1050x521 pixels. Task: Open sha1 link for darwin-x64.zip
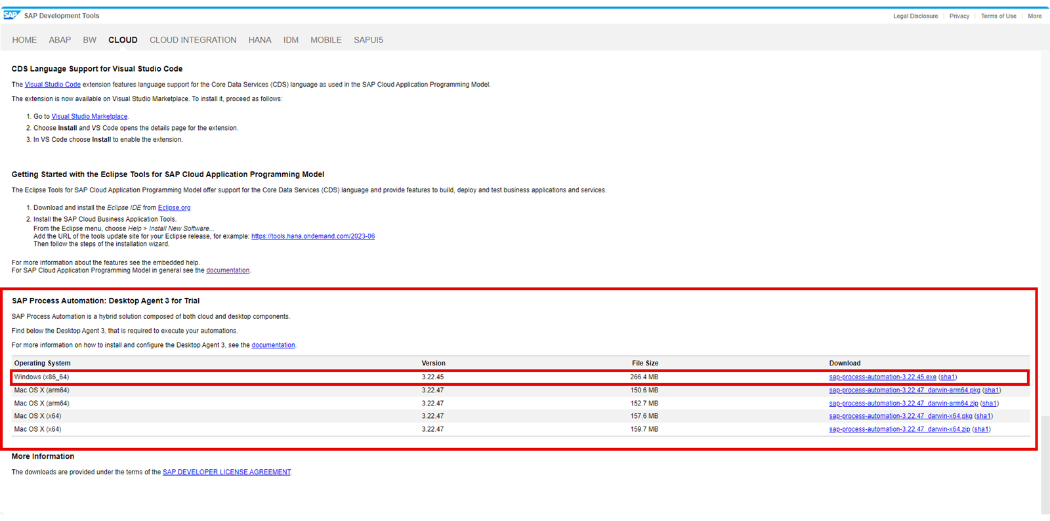pyautogui.click(x=982, y=429)
